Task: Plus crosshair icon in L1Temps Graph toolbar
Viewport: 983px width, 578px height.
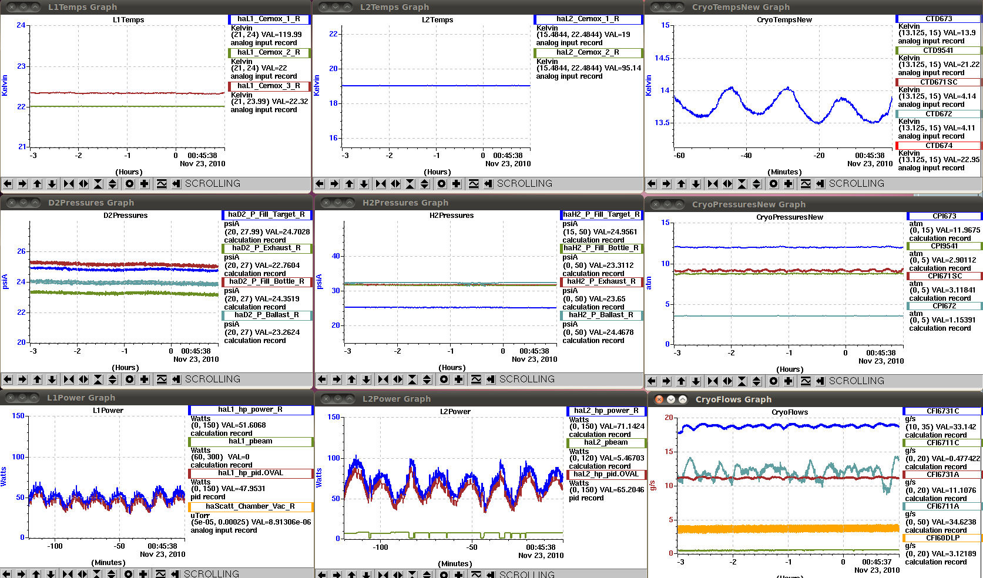Action: pyautogui.click(x=145, y=184)
